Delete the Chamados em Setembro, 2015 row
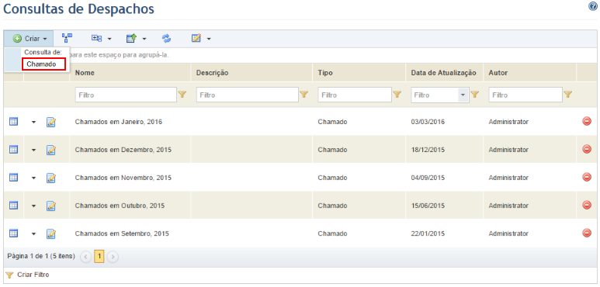The height and width of the screenshot is (287, 600). pos(587,233)
